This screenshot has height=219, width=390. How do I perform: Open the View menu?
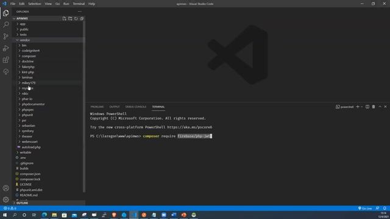tap(48, 4)
